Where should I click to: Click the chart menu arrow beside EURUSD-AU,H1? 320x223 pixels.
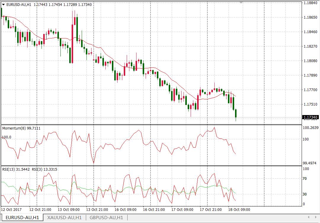[x=3, y=4]
